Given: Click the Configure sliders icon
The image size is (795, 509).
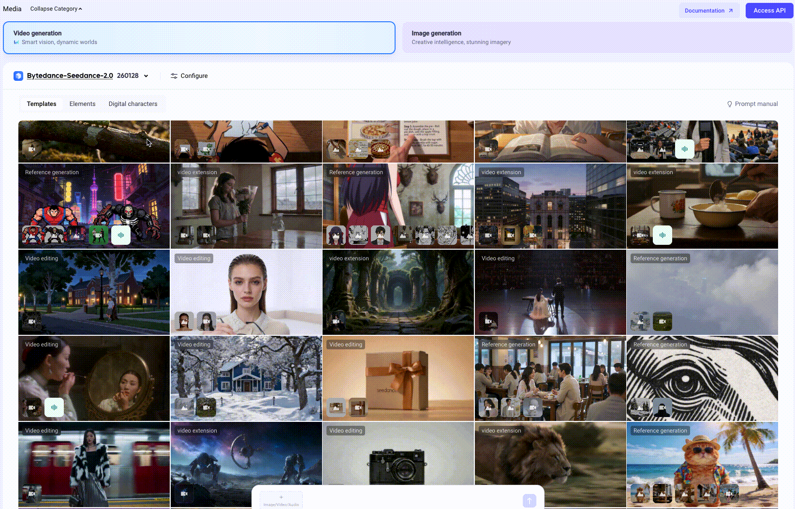Looking at the screenshot, I should (x=174, y=76).
